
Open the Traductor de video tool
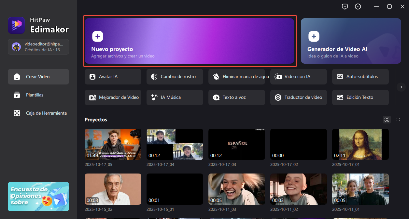298,97
